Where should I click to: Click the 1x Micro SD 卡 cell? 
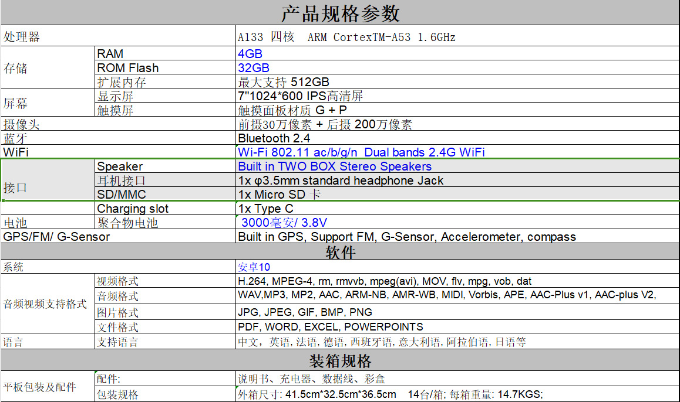point(457,193)
